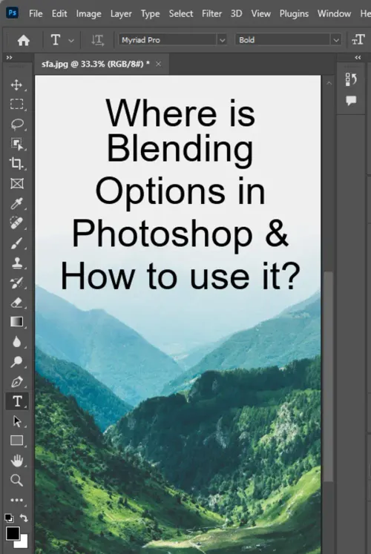Viewport: 371px width, 554px height.
Task: Open the Plugins menu
Action: tap(294, 14)
